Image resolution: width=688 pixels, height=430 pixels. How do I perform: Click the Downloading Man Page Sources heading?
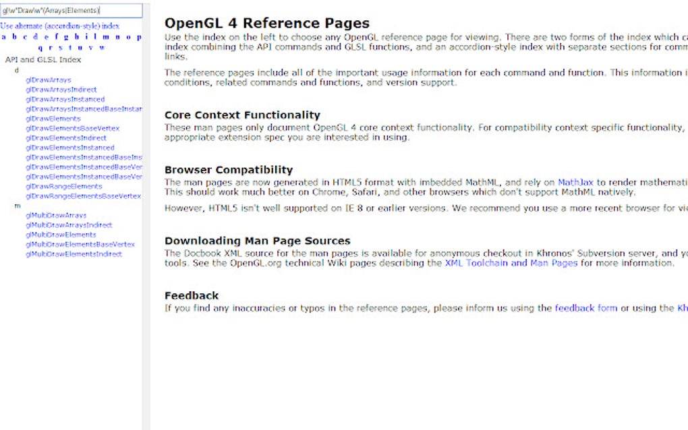click(x=258, y=241)
